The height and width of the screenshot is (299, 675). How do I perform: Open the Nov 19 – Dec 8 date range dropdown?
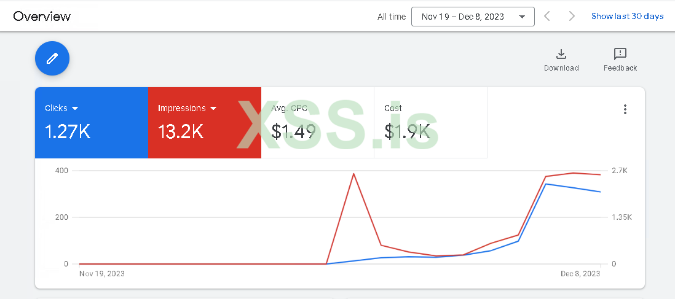tap(472, 17)
